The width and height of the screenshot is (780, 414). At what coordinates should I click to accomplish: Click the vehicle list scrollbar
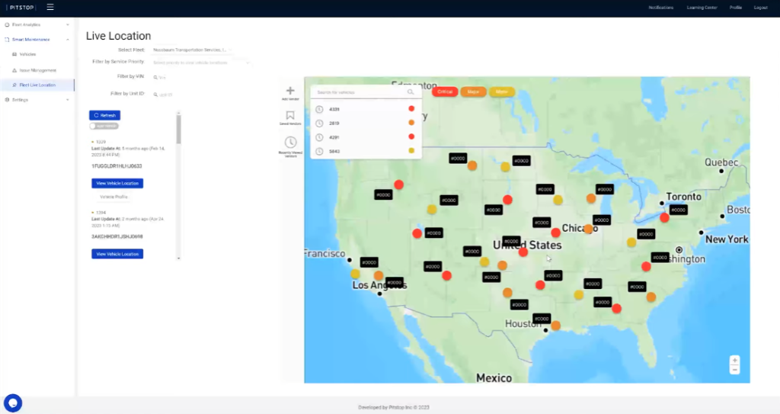(x=179, y=130)
